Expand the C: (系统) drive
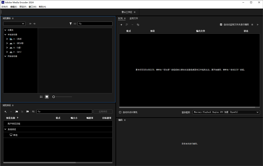This screenshot has width=263, height=166. click(7, 39)
